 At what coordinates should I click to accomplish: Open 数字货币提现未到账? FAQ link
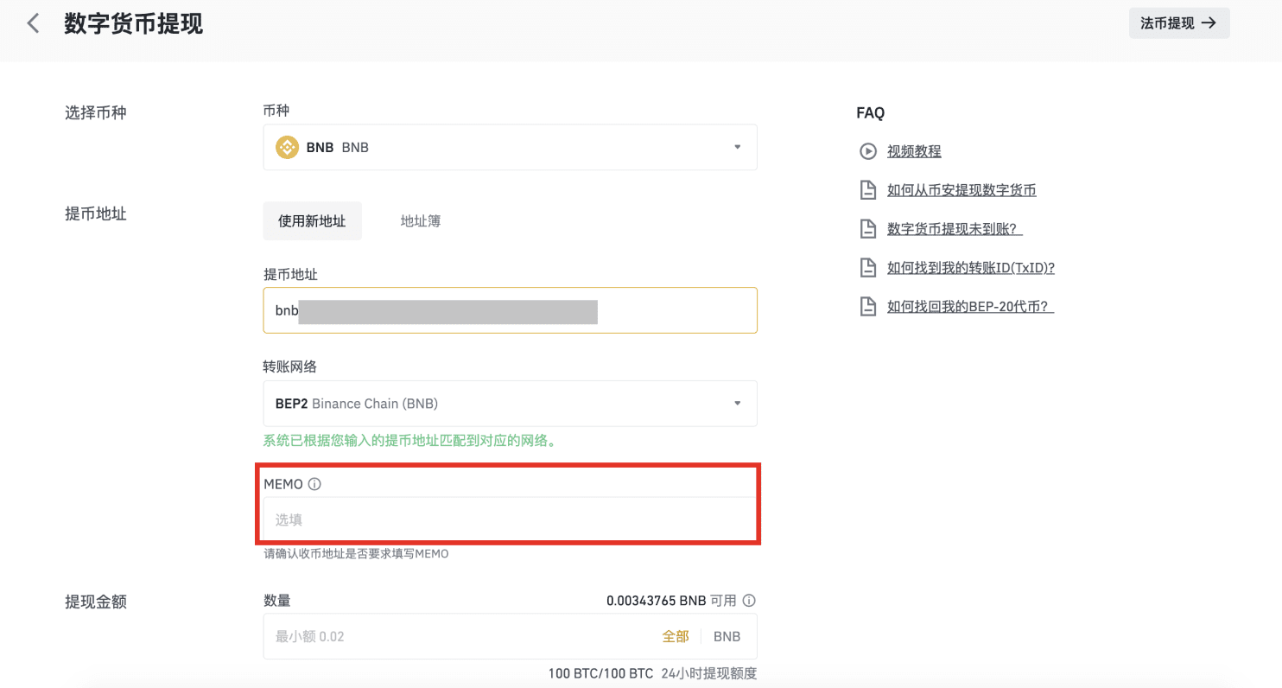[x=955, y=229]
